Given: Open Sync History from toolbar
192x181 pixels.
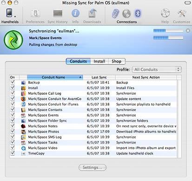Looking at the screenshot, I should (58, 14).
